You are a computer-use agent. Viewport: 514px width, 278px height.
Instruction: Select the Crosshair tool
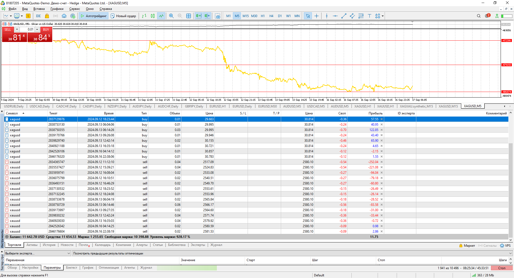[x=316, y=16]
